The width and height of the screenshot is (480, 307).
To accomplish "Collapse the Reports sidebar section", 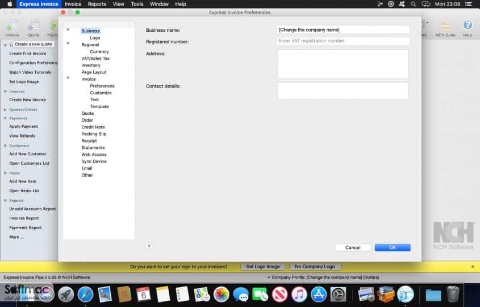I will tap(5, 201).
